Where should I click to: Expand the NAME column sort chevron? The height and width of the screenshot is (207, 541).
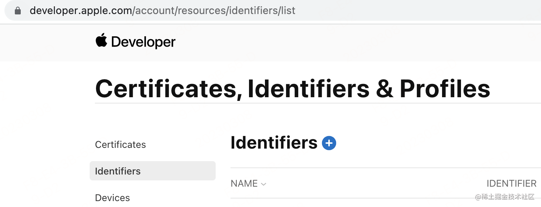click(x=263, y=184)
